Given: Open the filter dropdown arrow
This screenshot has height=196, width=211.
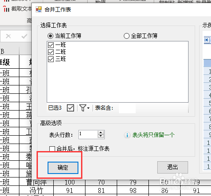Looking at the screenshot, I should click(x=88, y=108).
